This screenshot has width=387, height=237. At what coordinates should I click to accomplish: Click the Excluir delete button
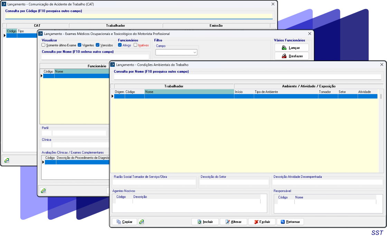262,222
